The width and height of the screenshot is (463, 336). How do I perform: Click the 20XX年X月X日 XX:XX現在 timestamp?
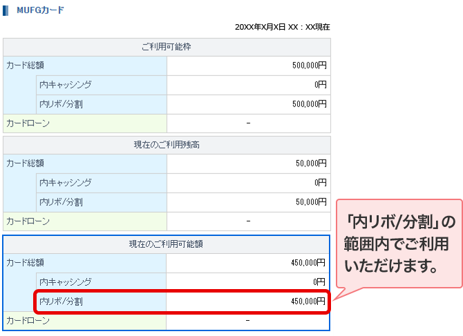coord(282,27)
